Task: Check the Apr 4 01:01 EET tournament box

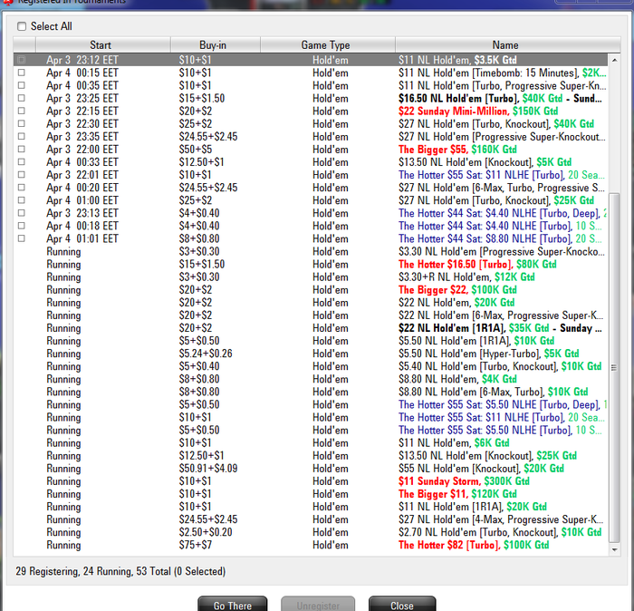Action: (22, 238)
